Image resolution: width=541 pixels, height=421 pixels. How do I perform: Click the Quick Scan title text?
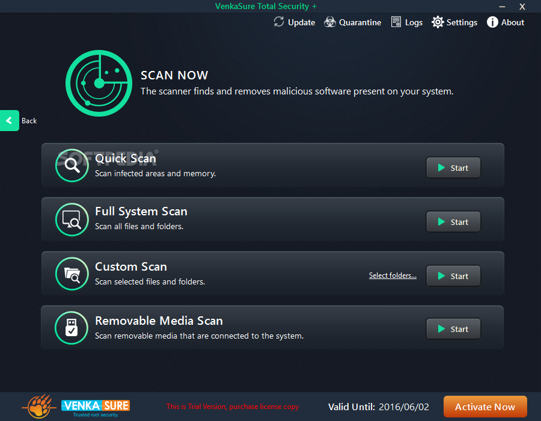pos(126,159)
